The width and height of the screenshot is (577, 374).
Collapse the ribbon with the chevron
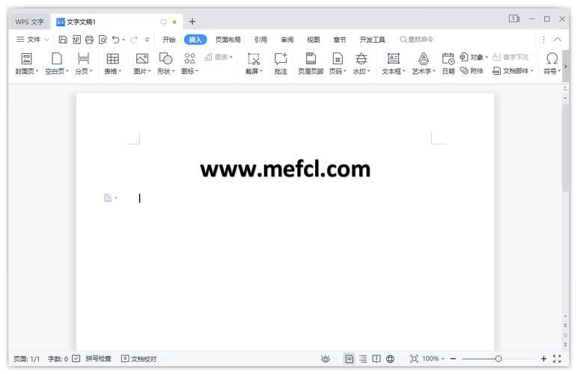point(558,40)
